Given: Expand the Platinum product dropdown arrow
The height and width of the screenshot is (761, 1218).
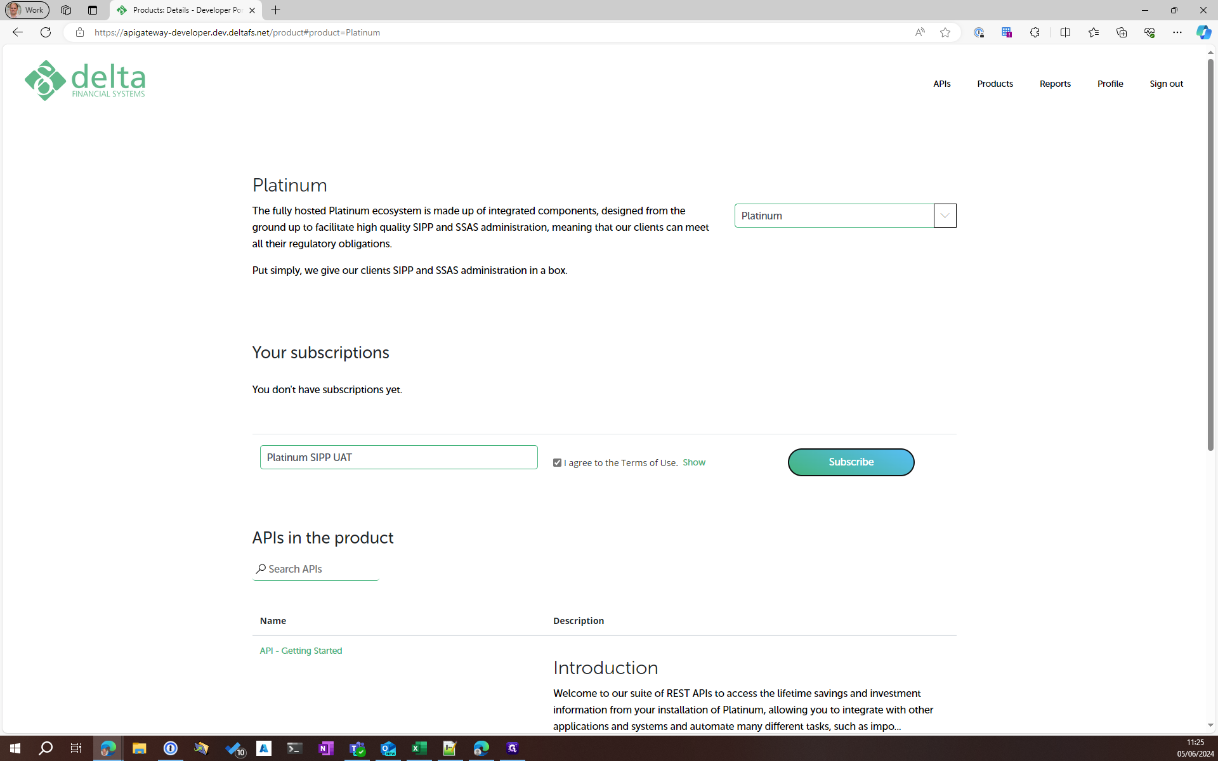Looking at the screenshot, I should [x=945, y=216].
